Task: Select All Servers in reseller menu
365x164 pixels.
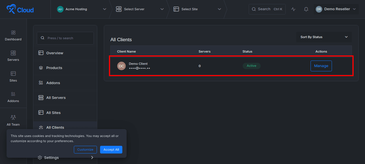Action: (x=65, y=97)
